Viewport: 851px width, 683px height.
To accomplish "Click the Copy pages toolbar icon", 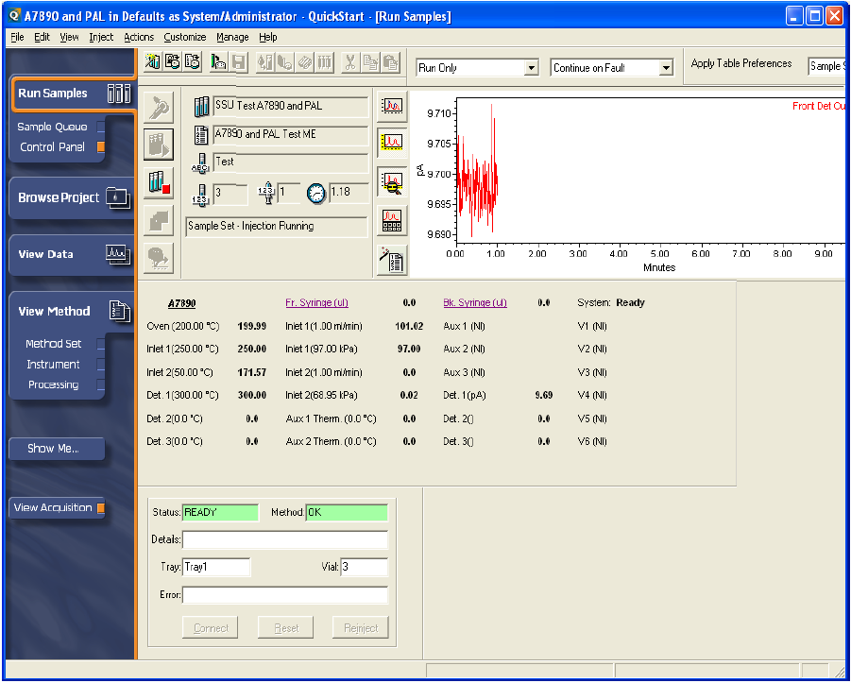I will click(x=370, y=62).
